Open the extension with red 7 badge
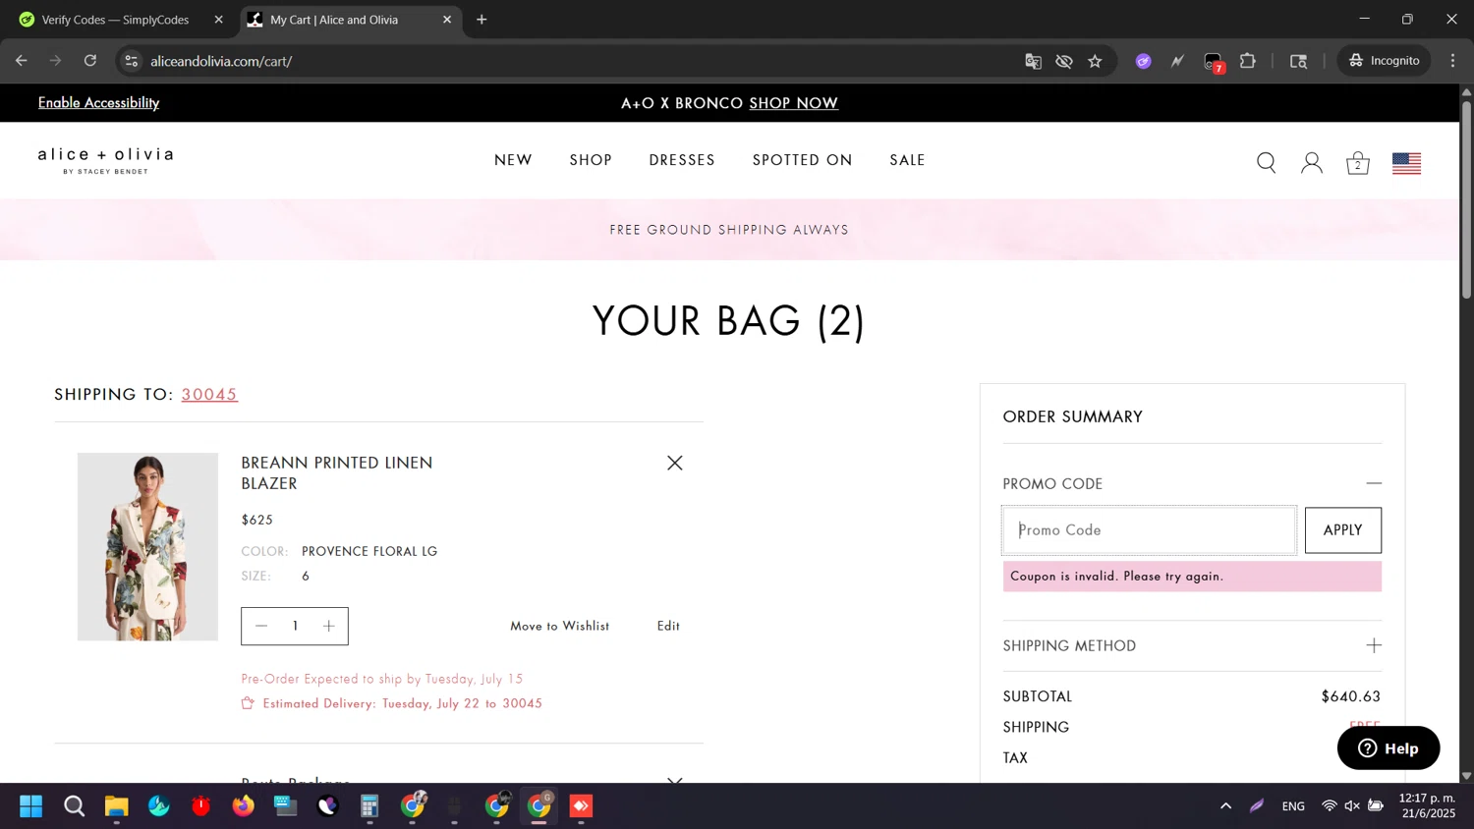1474x829 pixels. coord(1214,62)
